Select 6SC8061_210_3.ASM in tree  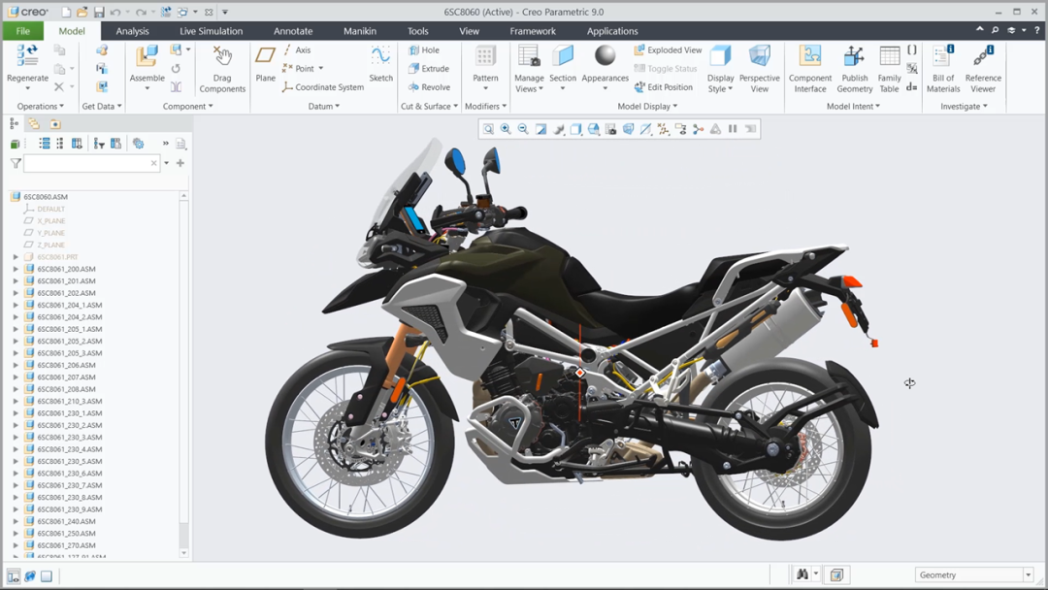click(x=70, y=402)
